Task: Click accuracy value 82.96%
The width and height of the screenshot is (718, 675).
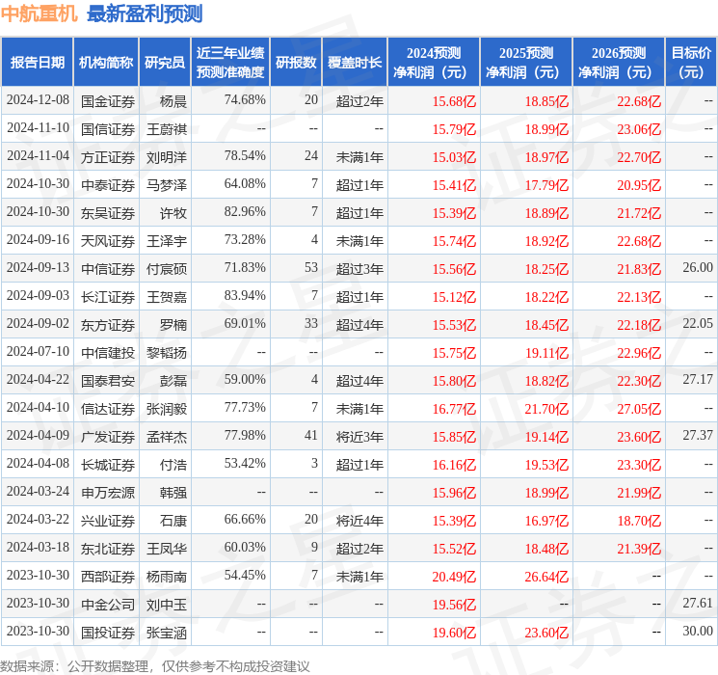Action: pyautogui.click(x=245, y=212)
